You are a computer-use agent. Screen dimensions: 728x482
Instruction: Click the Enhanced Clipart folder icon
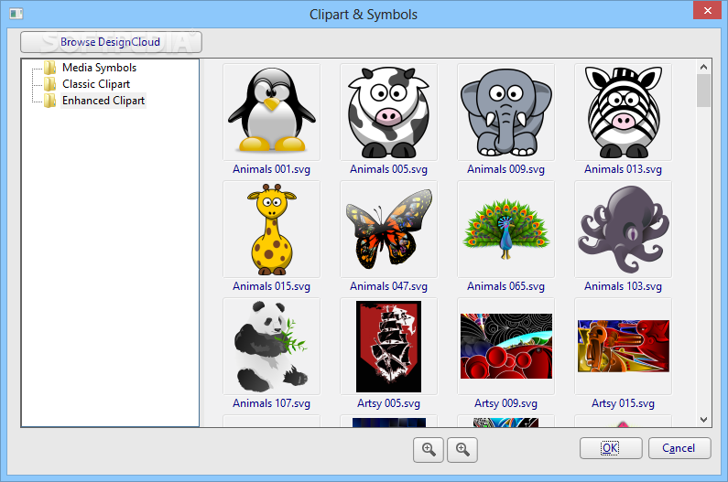click(50, 101)
